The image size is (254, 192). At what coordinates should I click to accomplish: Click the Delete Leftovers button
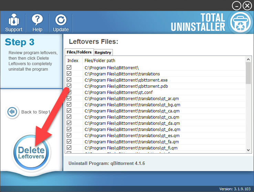(31, 153)
